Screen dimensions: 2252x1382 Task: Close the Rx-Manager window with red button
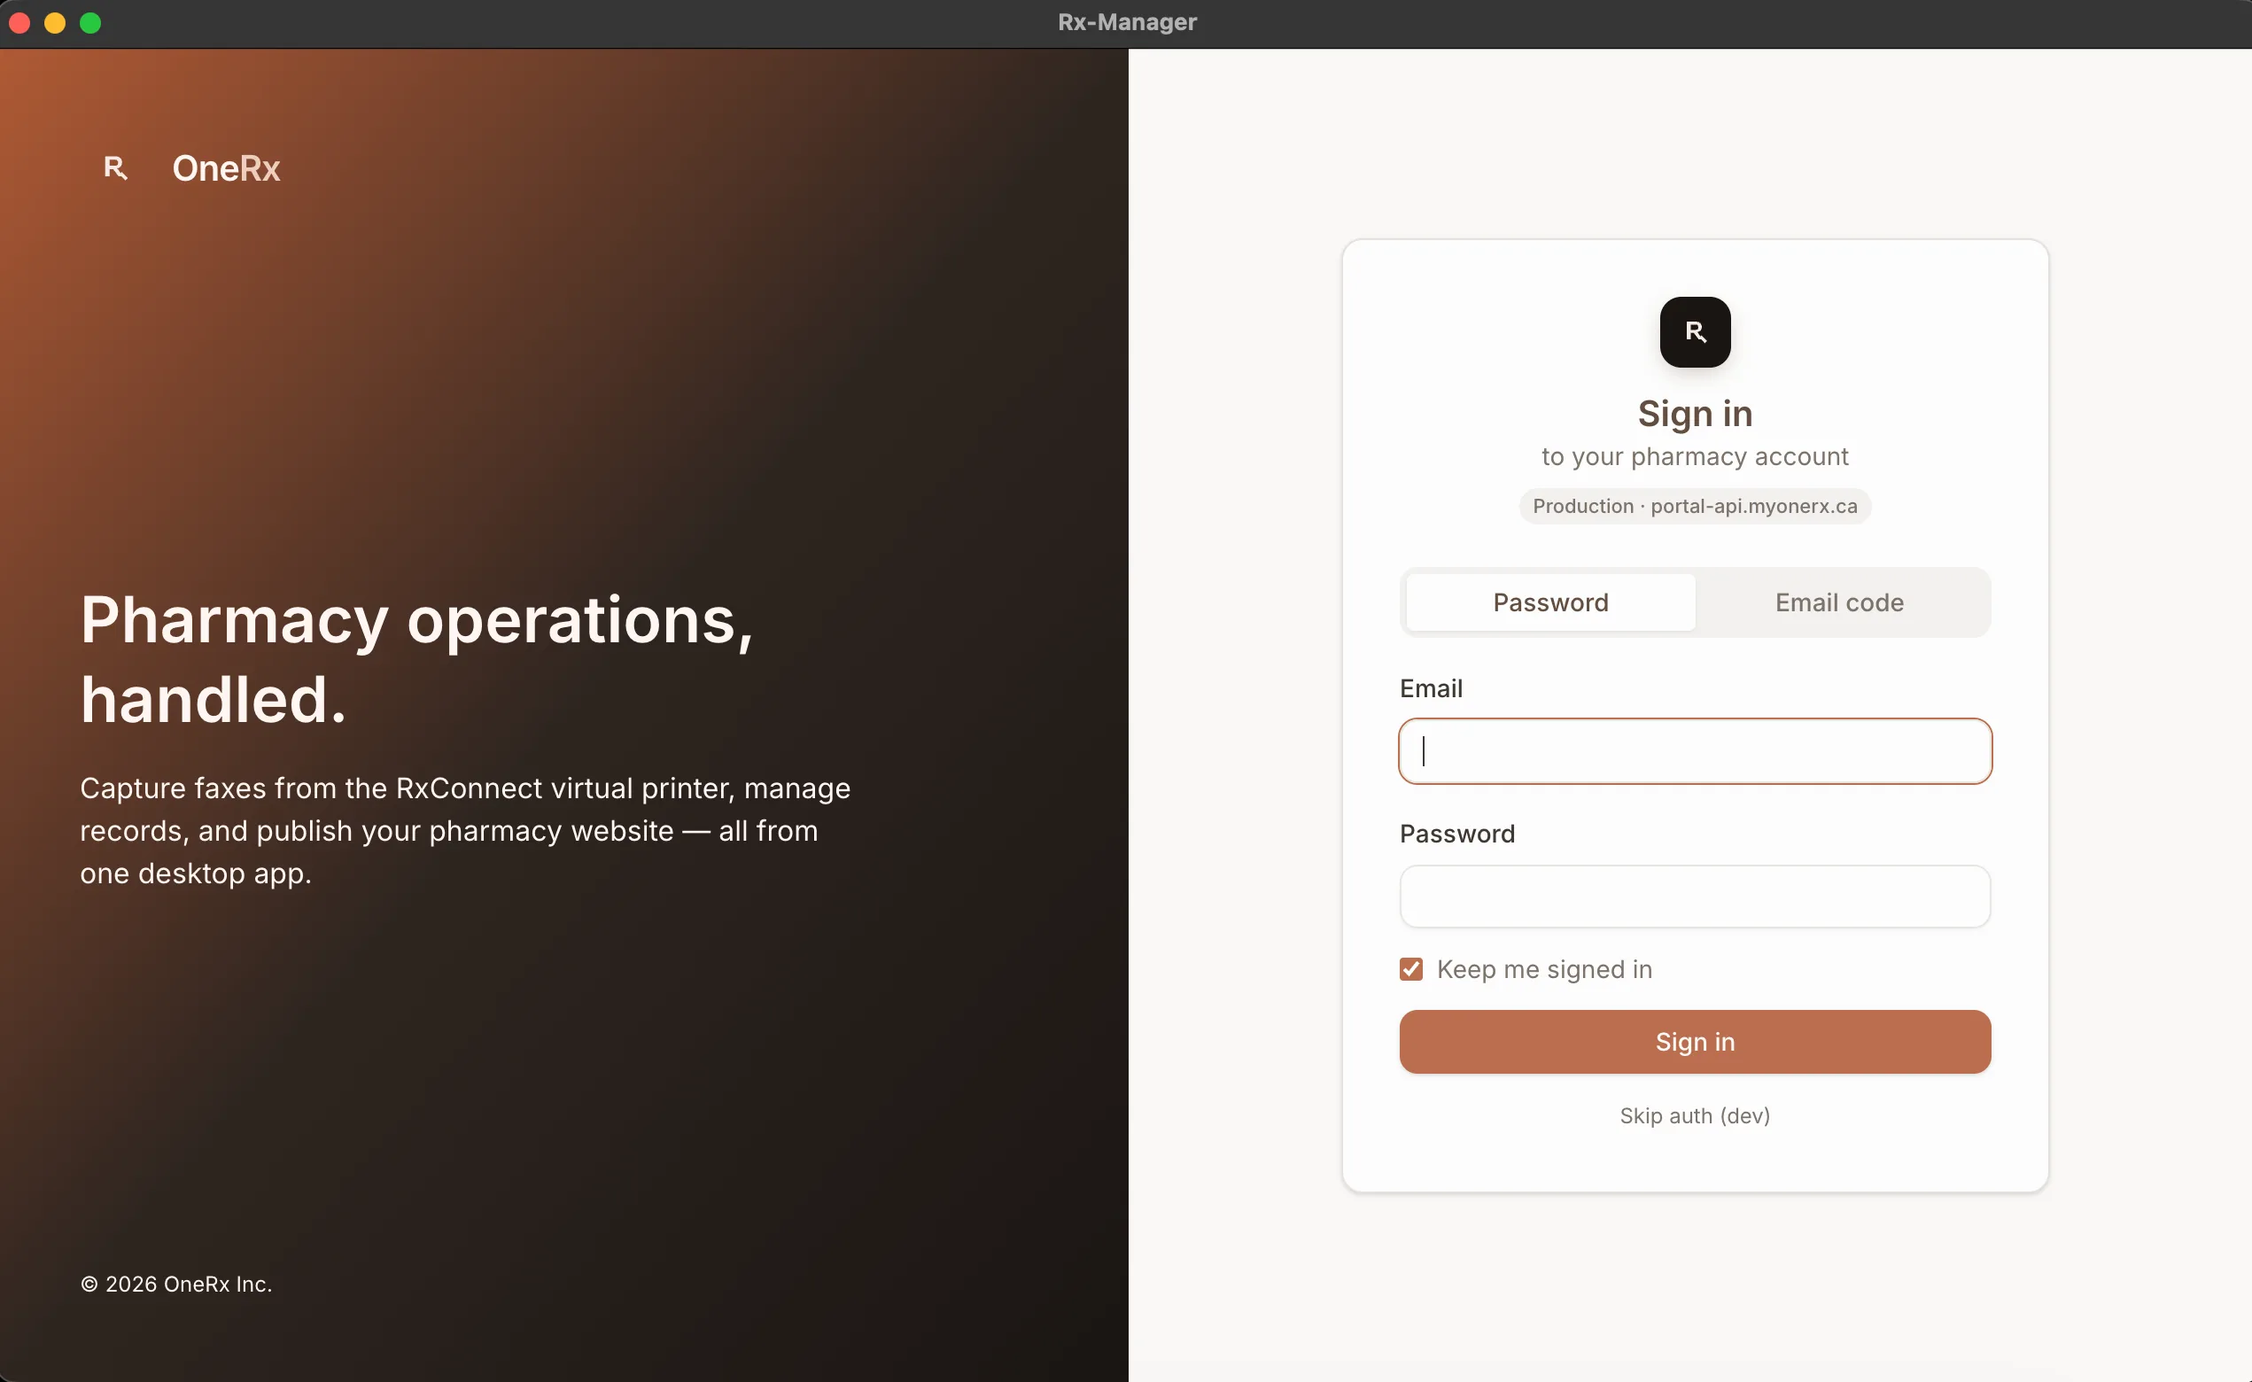coord(19,23)
